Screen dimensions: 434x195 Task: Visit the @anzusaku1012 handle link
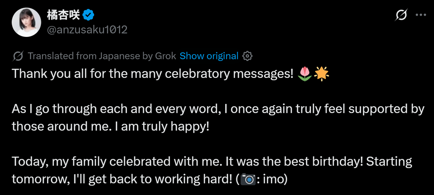coord(87,29)
